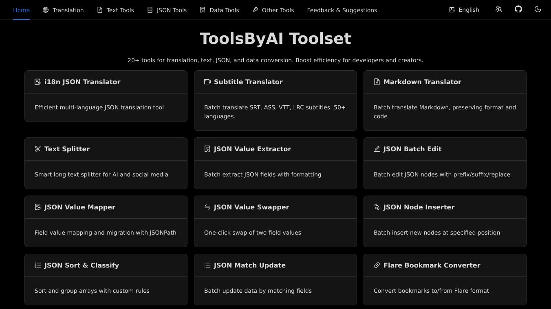Select Text Tools from the navigation bar

[115, 10]
